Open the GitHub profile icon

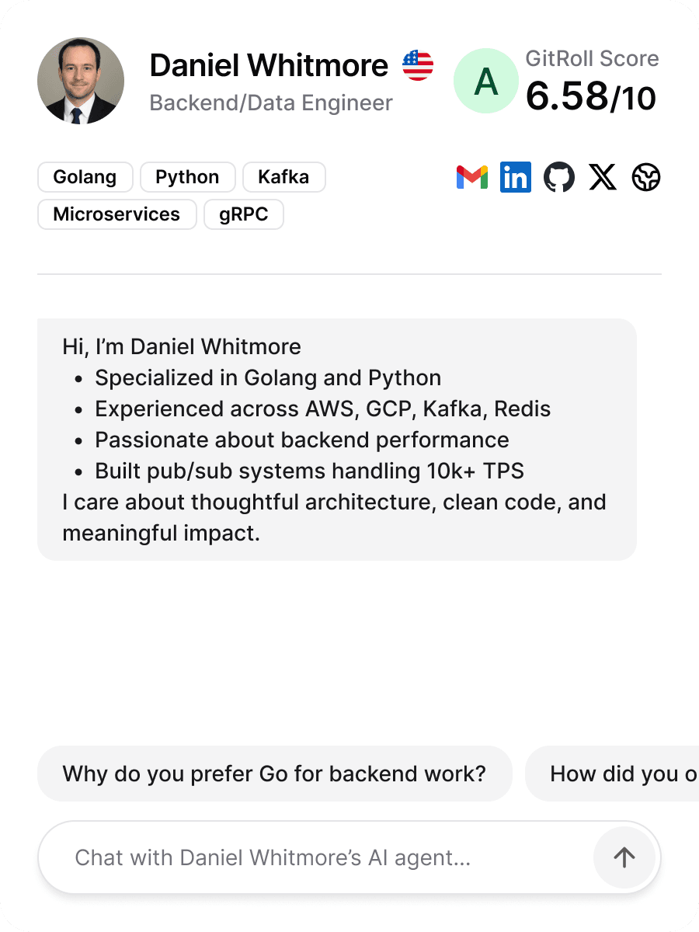pos(559,178)
